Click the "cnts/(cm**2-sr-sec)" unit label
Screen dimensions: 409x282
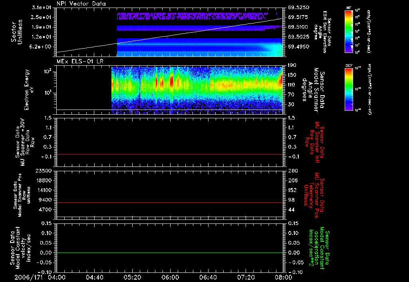coord(369,31)
